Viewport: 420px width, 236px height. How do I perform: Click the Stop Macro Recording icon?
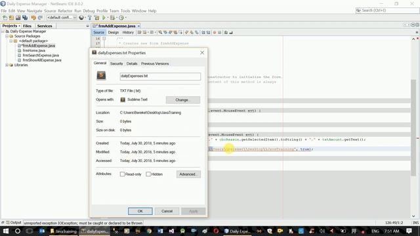tap(219, 32)
